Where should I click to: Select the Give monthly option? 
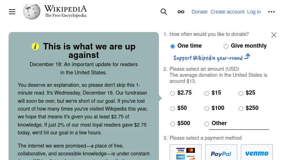[226, 46]
